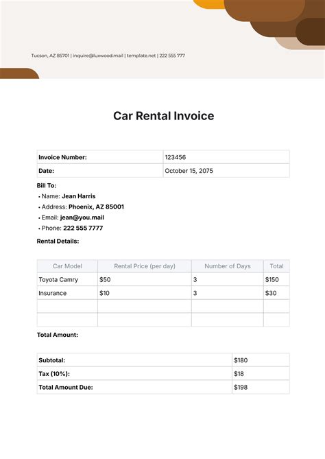Click the date October 15, 2075 cell

[226, 171]
